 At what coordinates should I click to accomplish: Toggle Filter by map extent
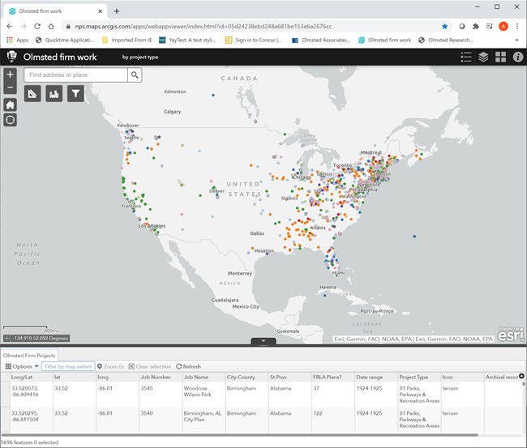click(x=68, y=366)
